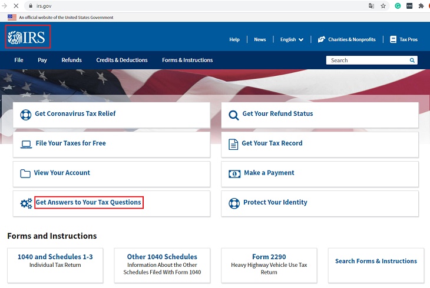Click the padlock site info icon
Viewport: 430px width, 288px height.
click(31, 6)
